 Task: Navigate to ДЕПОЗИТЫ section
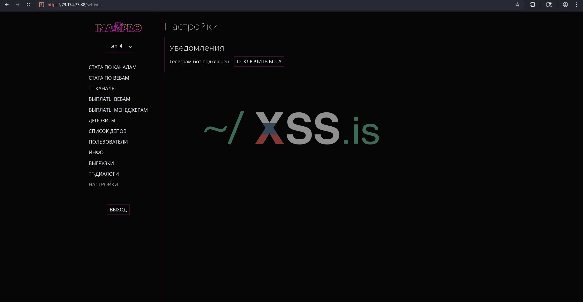click(102, 121)
